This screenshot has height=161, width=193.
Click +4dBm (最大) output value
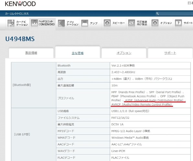142,79
